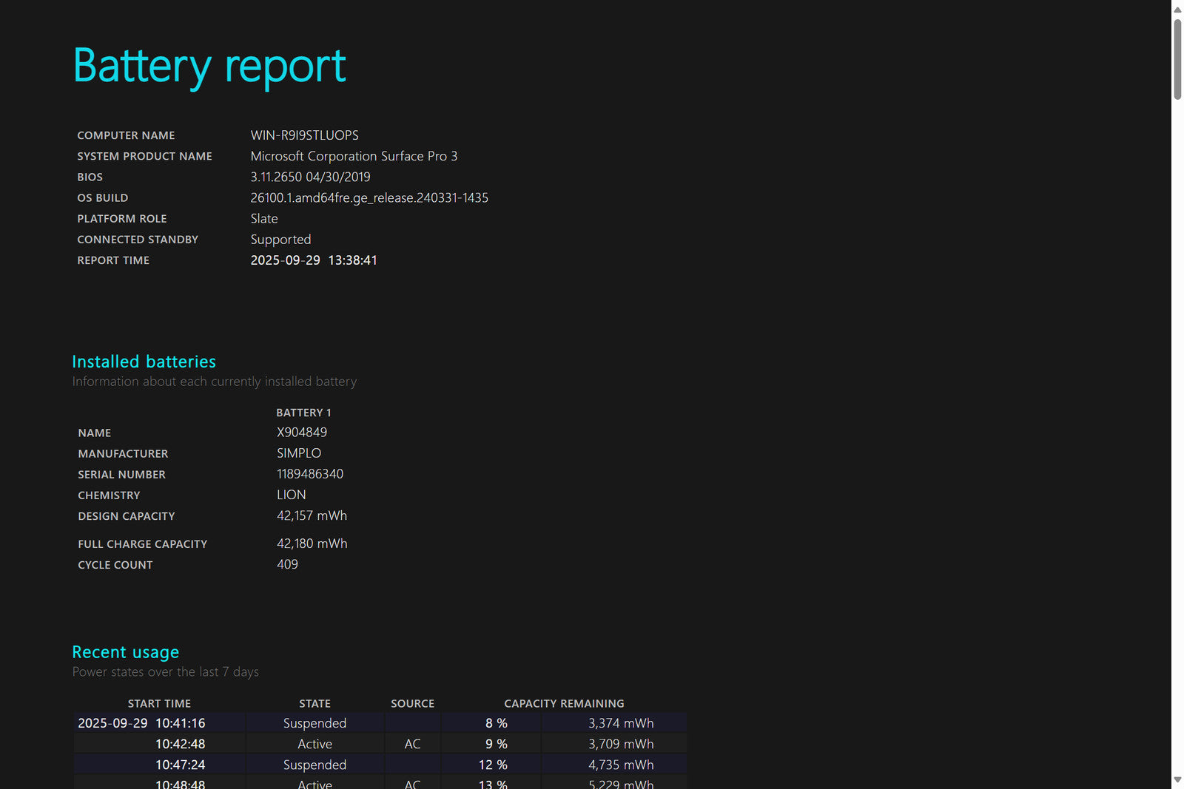The image size is (1184, 789).
Task: Click the computer name WIN-R9I9STLUOPS
Action: (304, 135)
